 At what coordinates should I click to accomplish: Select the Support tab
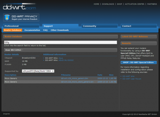[x=60, y=26]
